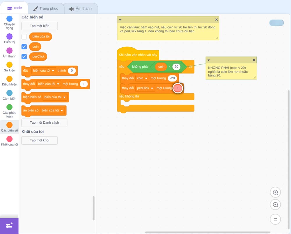Open the perClick dropdown in workspace script

[145, 88]
